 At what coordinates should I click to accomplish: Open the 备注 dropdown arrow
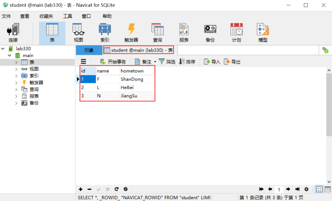tap(155, 61)
